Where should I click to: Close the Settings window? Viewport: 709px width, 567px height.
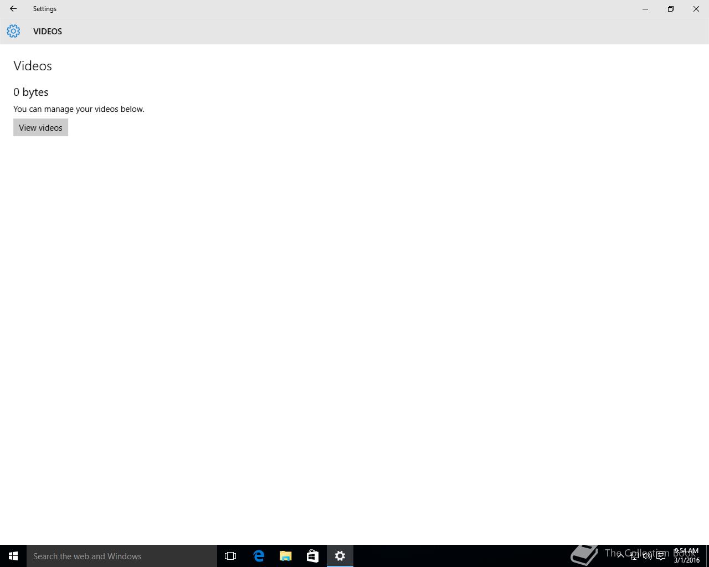coord(696,9)
